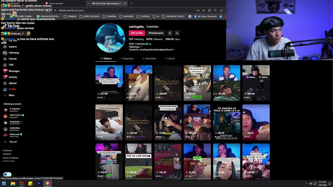Open the TRABAJO bookmarks folder

pos(70,16)
